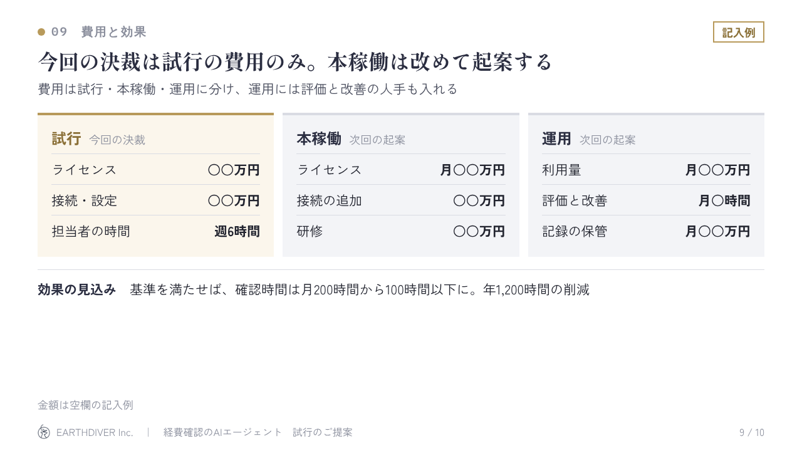Select the 今回の決裁 label beside 試行
Image resolution: width=802 pixels, height=451 pixels.
(117, 140)
